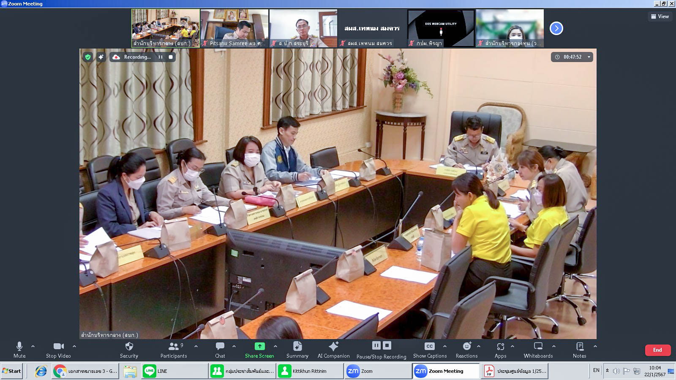Expand chat options arrow beside Chat
676x380 pixels.
pos(234,346)
